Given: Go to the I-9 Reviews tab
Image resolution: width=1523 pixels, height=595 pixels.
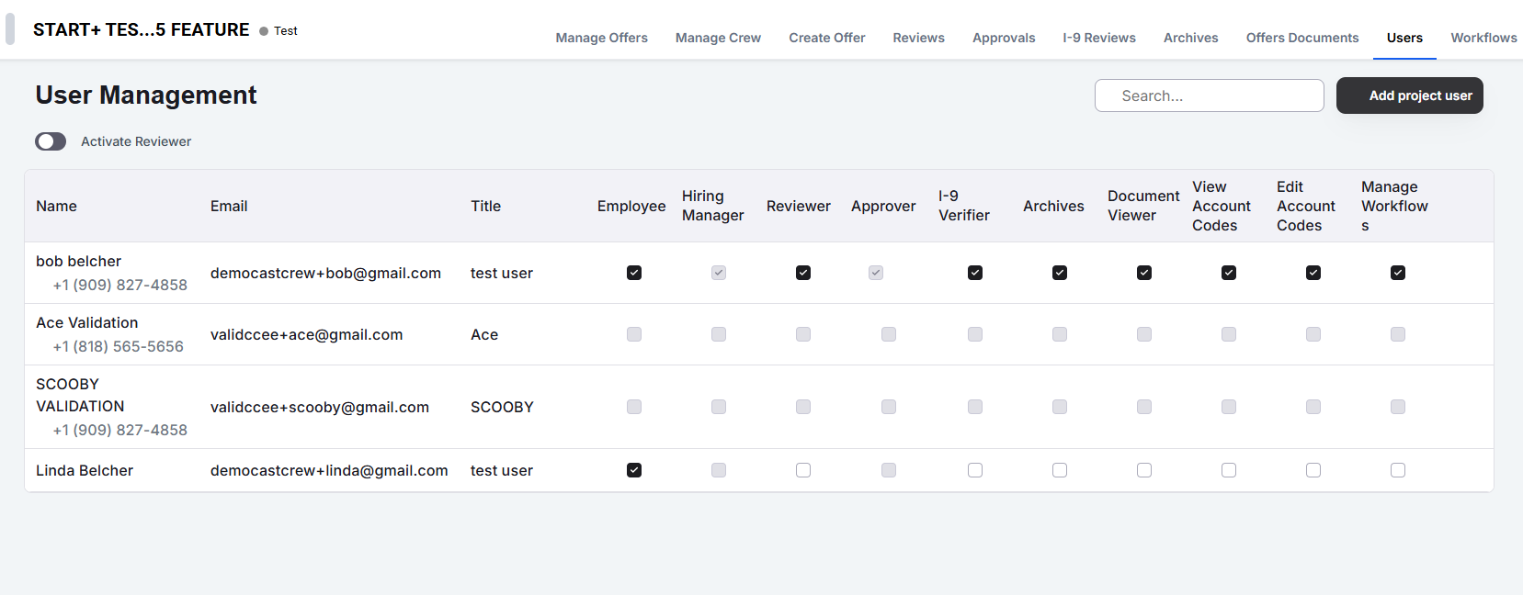Looking at the screenshot, I should tap(1099, 38).
